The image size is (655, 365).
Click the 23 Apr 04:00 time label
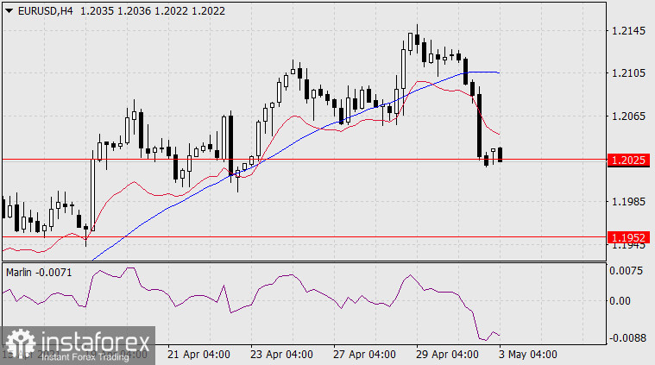pyautogui.click(x=281, y=355)
